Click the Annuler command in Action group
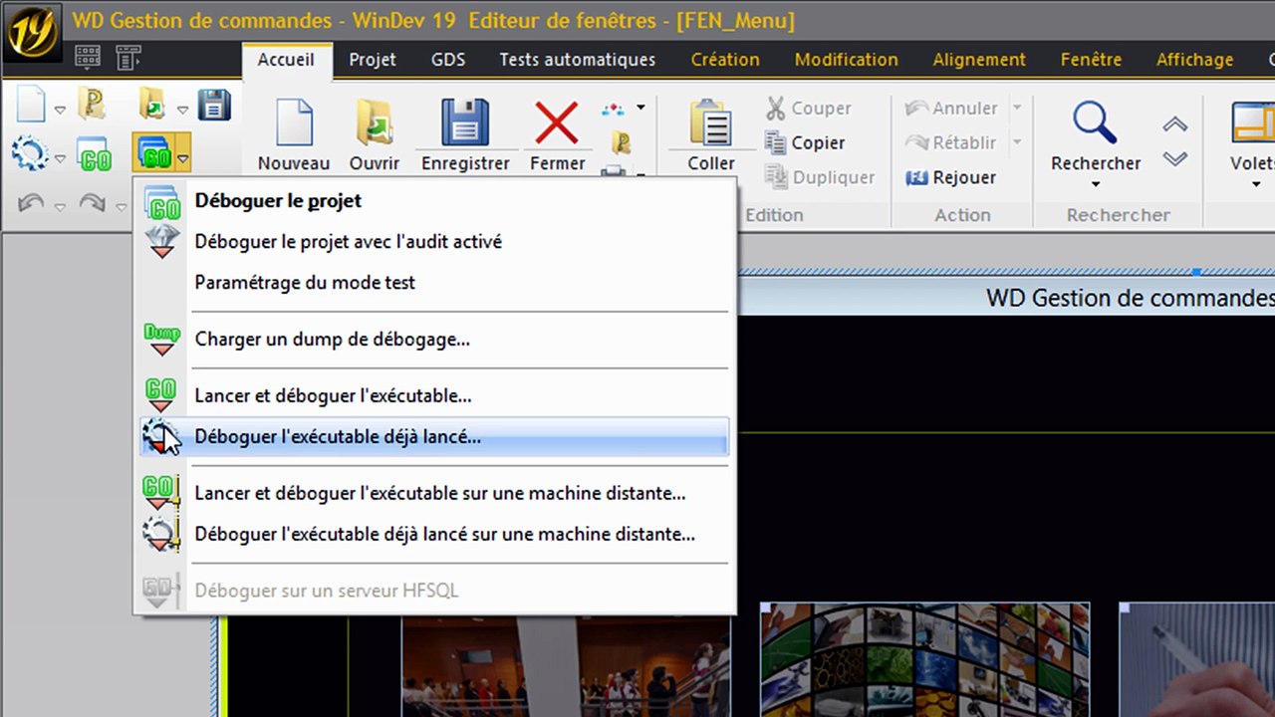1275x717 pixels. (951, 108)
